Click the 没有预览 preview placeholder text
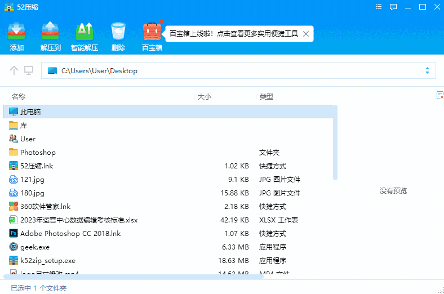This screenshot has width=444, height=294. [393, 191]
